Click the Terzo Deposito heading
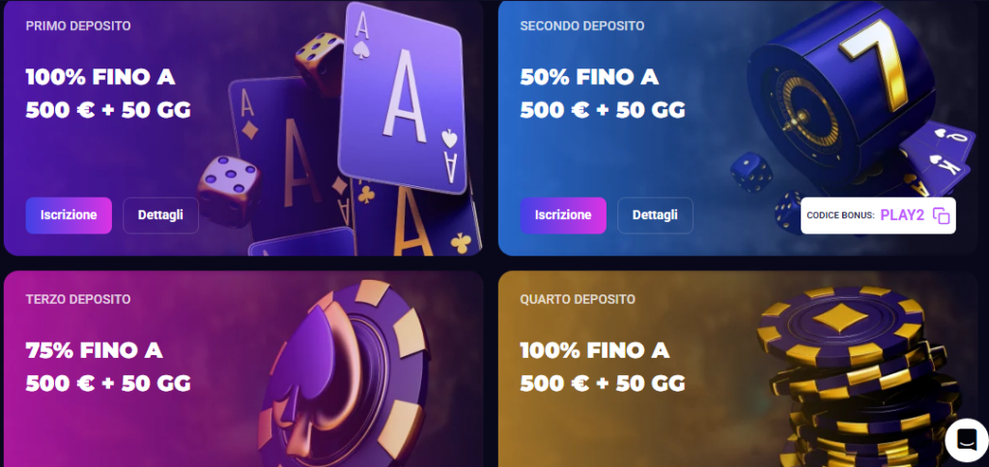This screenshot has height=467, width=989. tap(78, 299)
